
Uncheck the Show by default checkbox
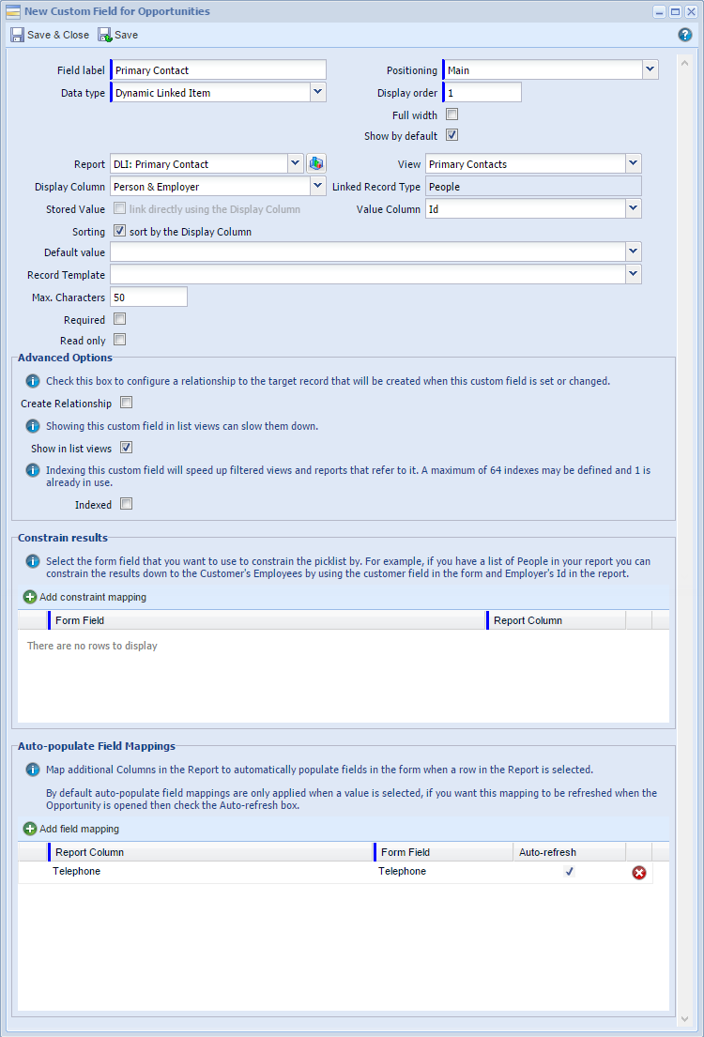tap(451, 135)
